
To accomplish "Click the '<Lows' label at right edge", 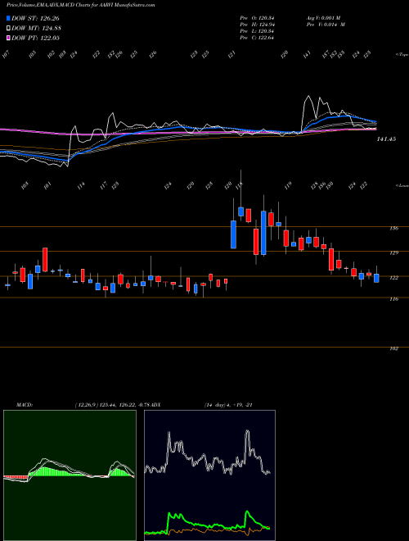I will 402,185.
